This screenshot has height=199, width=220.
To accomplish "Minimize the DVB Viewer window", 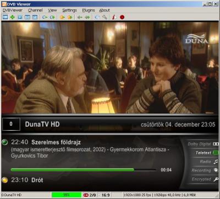I will click(205, 4).
